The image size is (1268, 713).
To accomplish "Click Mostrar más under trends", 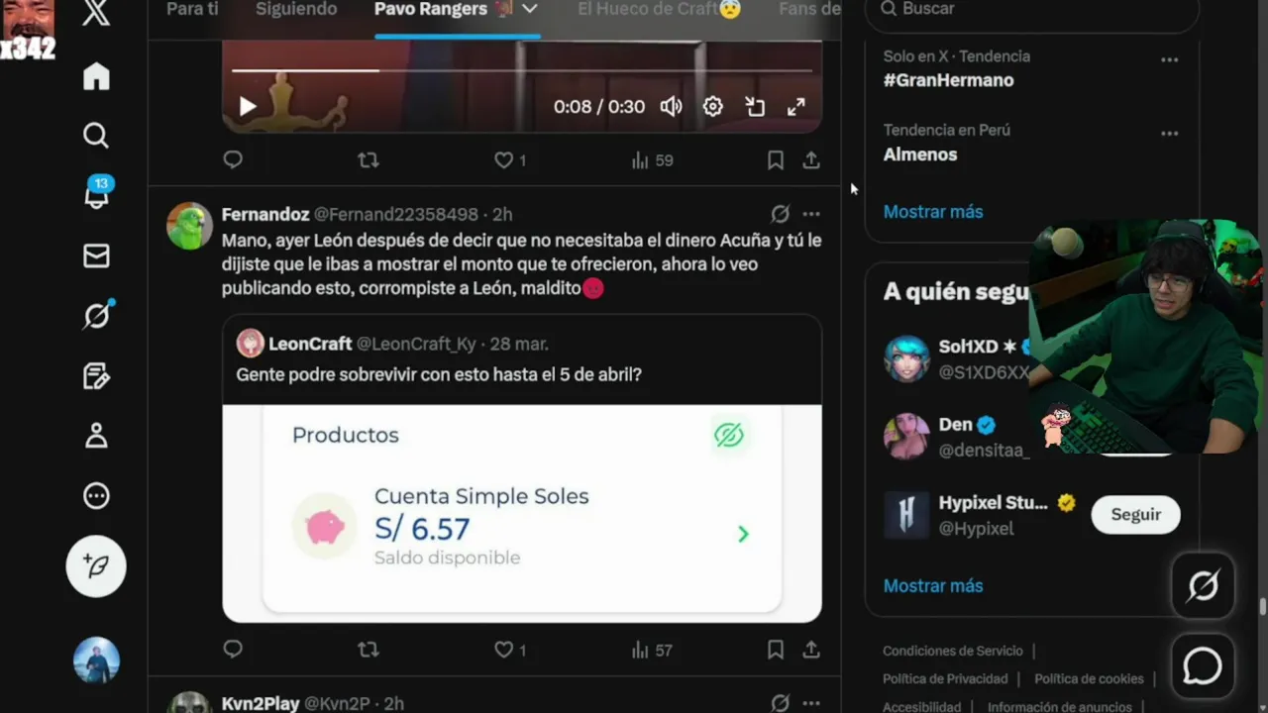I will 933,212.
